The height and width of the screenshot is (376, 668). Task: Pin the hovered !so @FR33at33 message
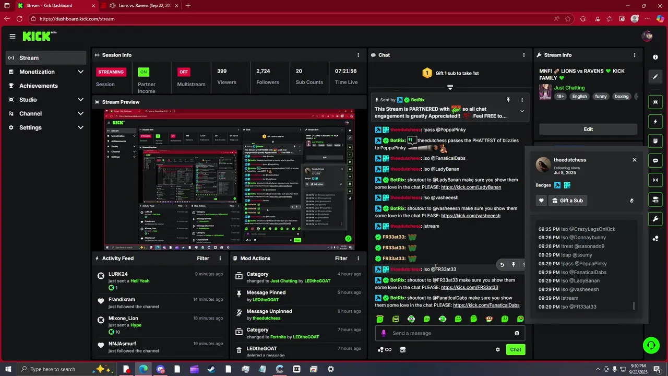(x=513, y=265)
